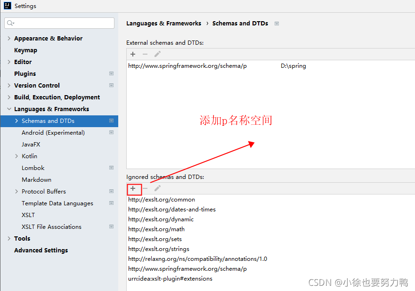
Task: Select the Markdown settings page
Action: pos(37,179)
